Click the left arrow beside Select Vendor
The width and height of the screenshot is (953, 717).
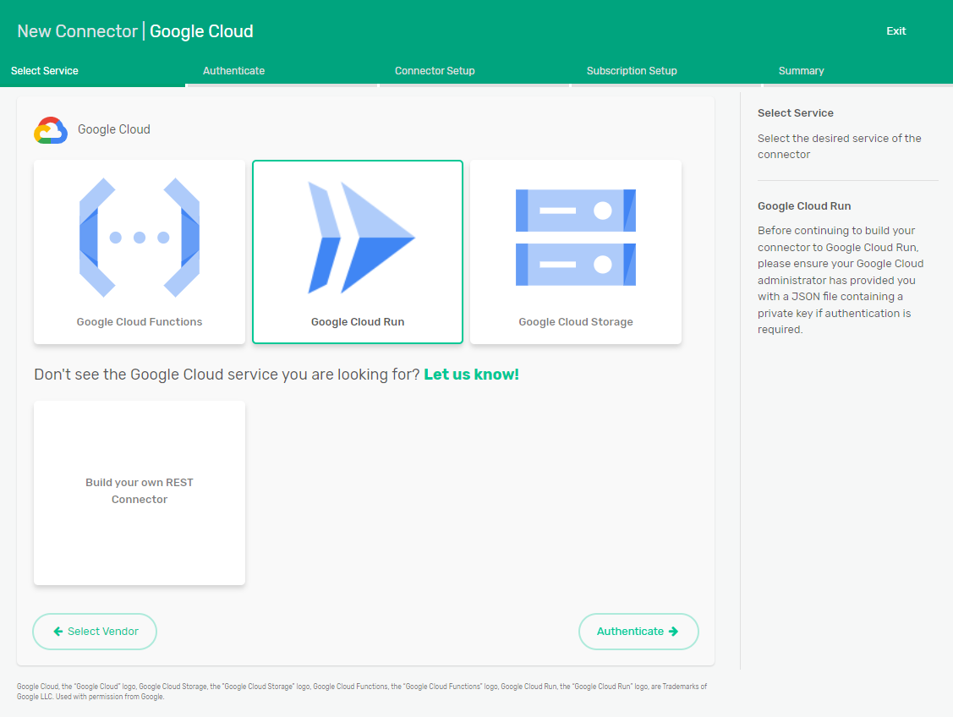(x=58, y=632)
